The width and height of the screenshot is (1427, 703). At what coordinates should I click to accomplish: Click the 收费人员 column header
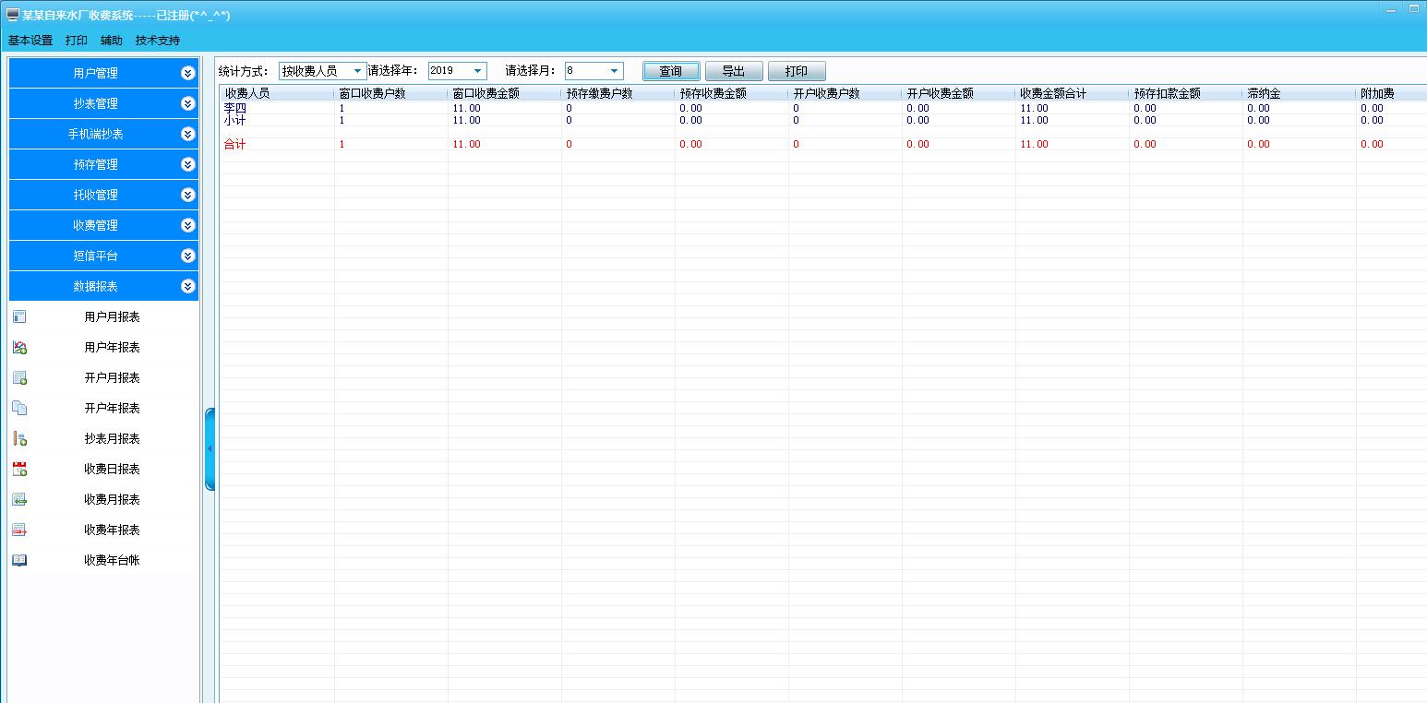click(277, 93)
